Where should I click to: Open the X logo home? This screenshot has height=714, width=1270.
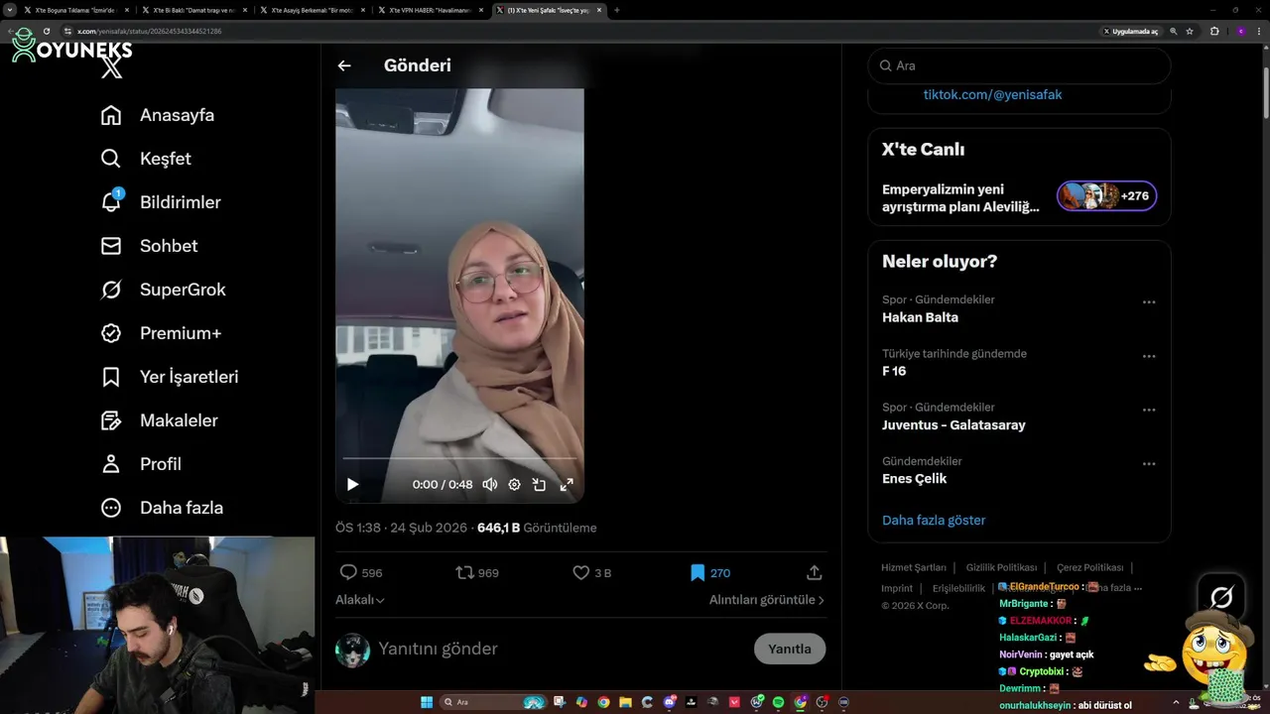pos(112,67)
